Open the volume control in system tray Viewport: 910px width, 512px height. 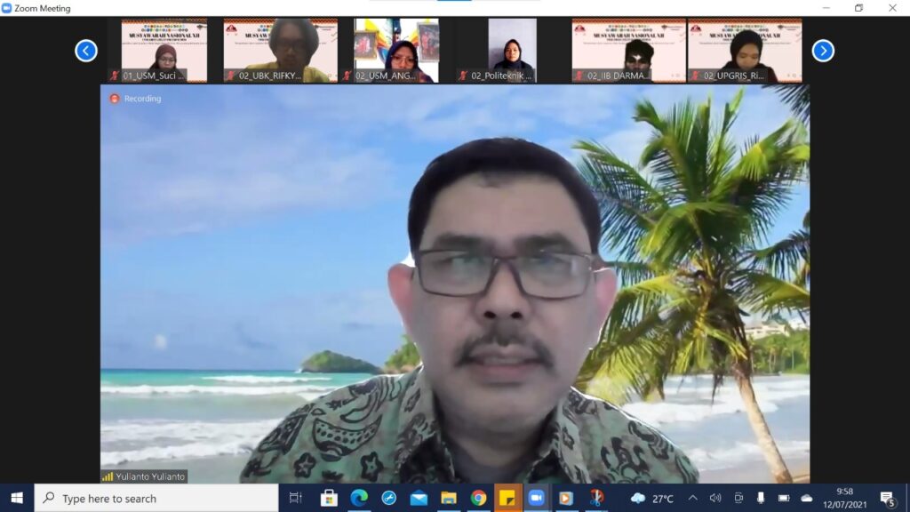click(x=715, y=498)
